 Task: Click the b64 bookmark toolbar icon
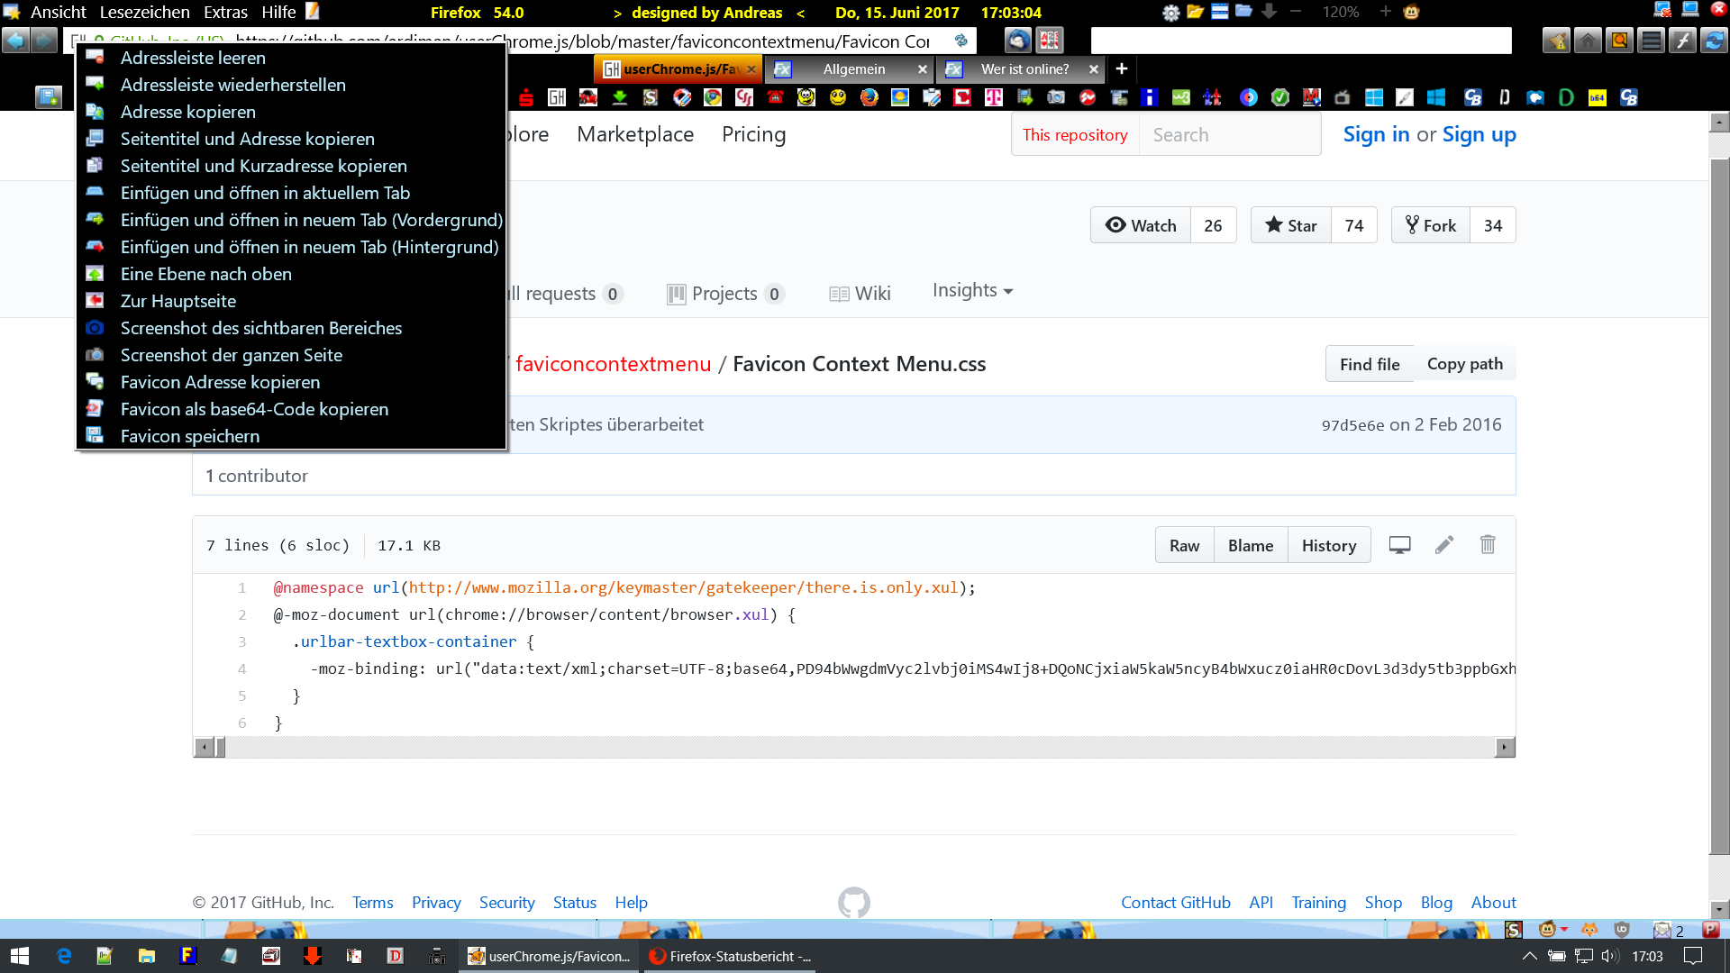click(x=1597, y=97)
